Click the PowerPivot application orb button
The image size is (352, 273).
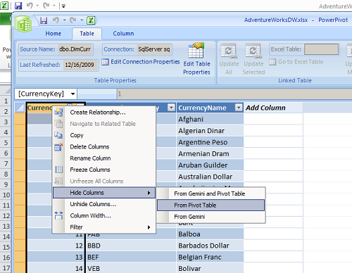[x=23, y=24]
